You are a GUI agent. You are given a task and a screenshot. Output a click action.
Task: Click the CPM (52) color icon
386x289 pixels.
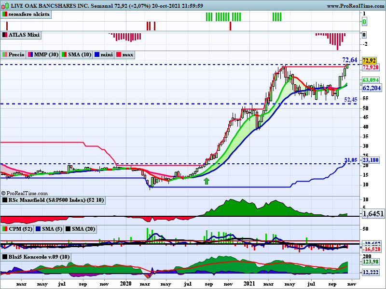tap(5, 229)
